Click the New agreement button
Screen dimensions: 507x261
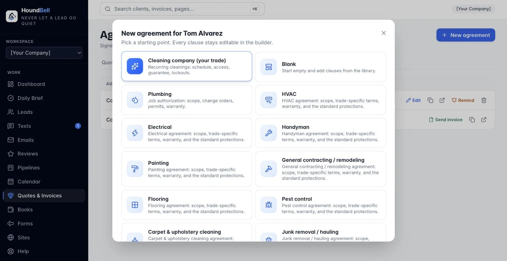click(x=466, y=35)
